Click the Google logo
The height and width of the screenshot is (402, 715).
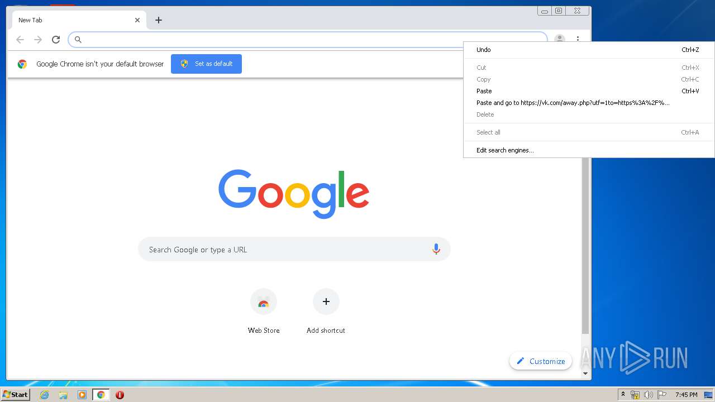coord(294,194)
